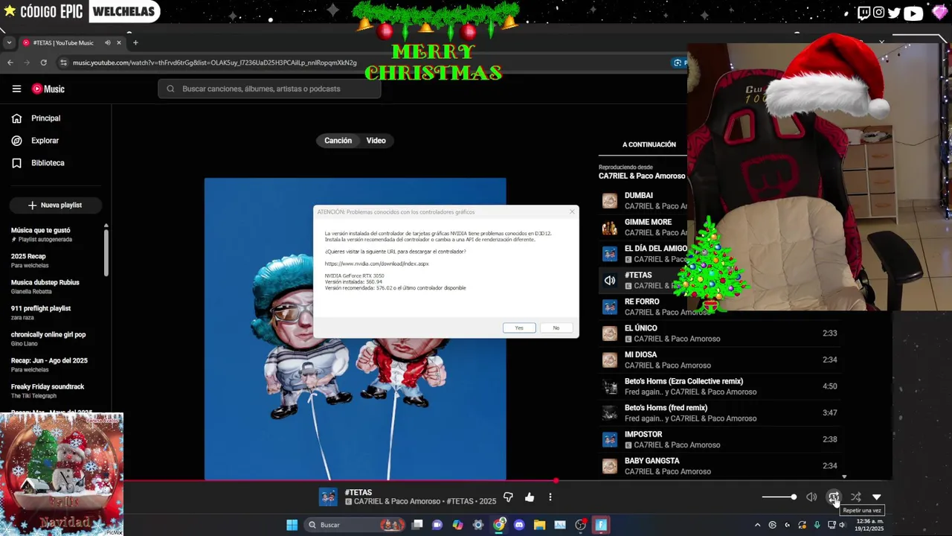This screenshot has width=952, height=536.
Task: Click the search field for songs
Action: point(269,89)
